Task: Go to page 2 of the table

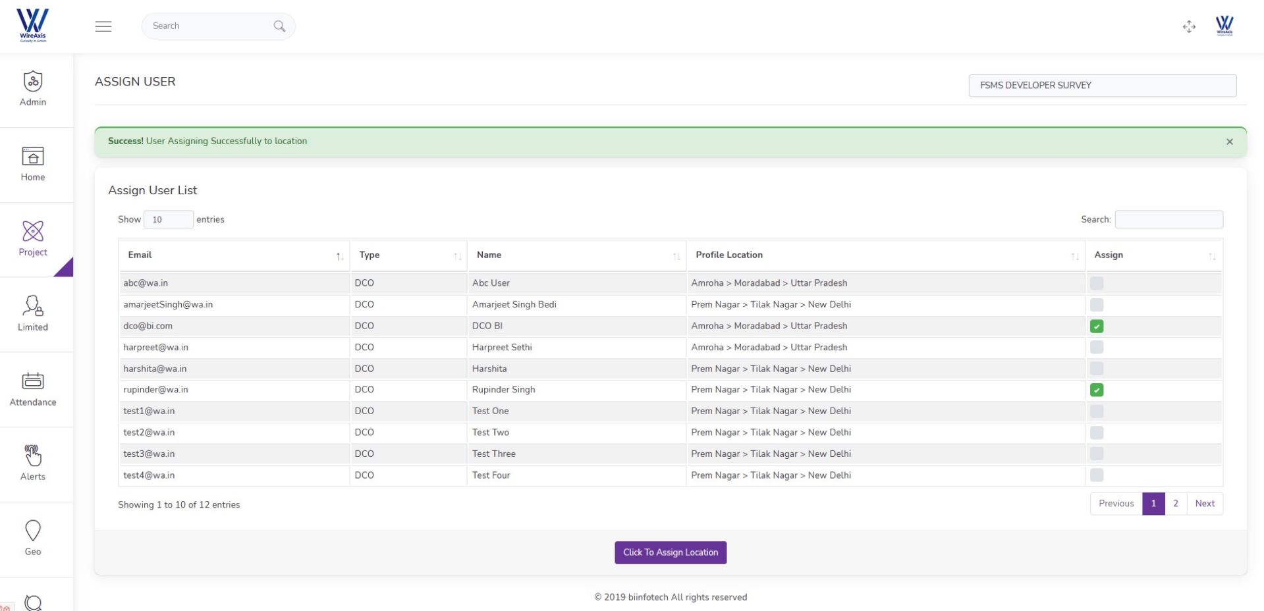Action: click(1175, 504)
